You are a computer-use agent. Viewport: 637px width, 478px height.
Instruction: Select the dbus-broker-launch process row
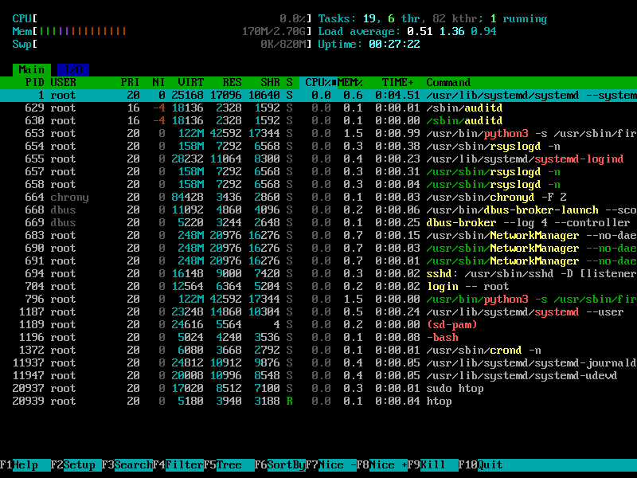coord(318,210)
